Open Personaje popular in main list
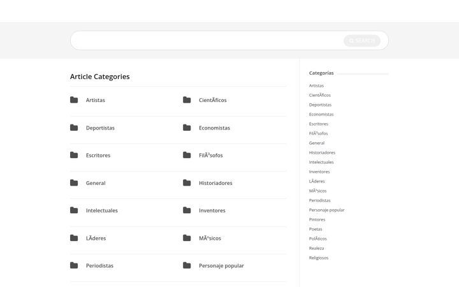 222,266
